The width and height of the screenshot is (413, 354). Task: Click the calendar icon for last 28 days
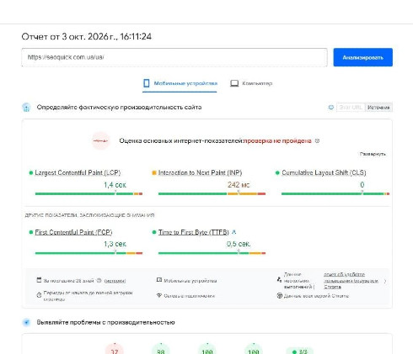pos(39,280)
